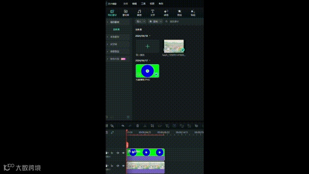Click the file name under the landscape thumbnail

click(x=174, y=55)
